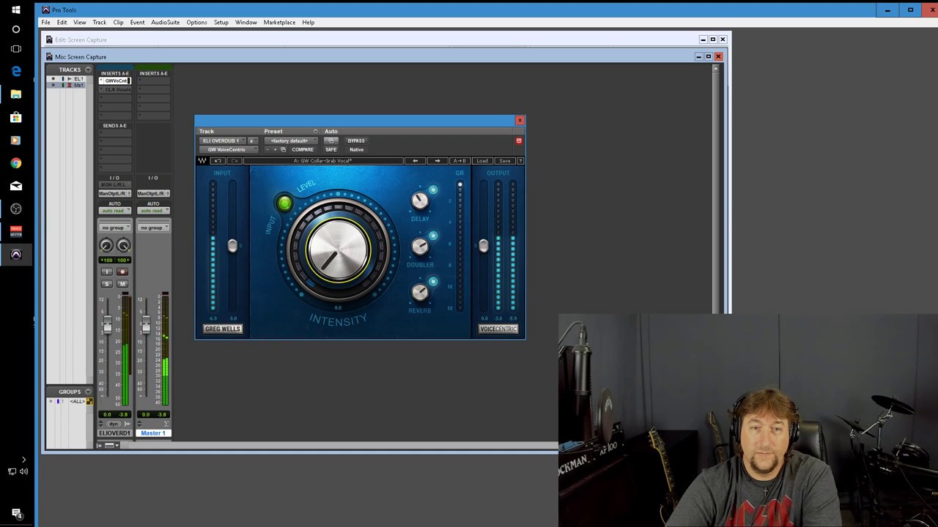938x527 pixels.
Task: Open the ELI OVERDUB 1 track selector dropdown
Action: point(222,141)
